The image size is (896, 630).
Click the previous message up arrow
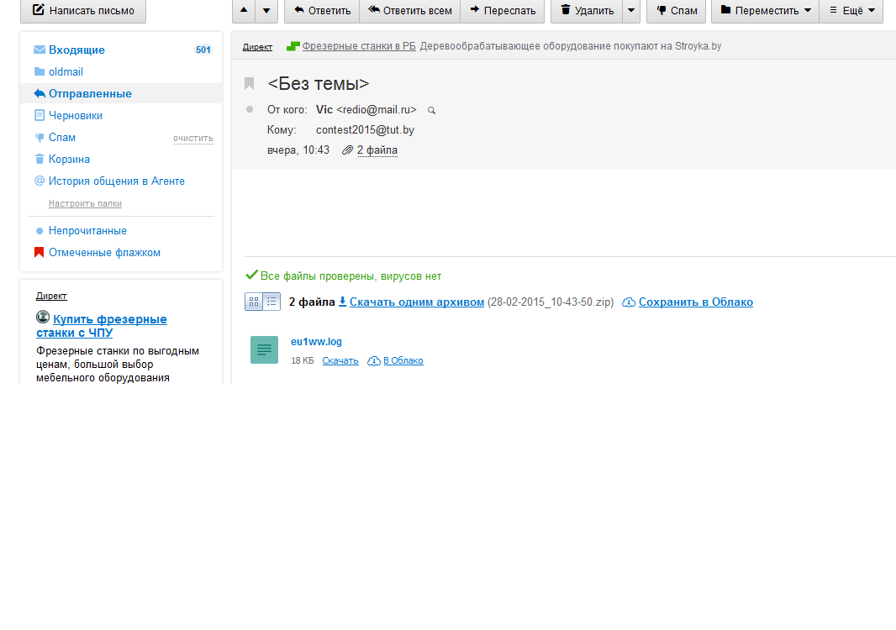click(x=244, y=11)
